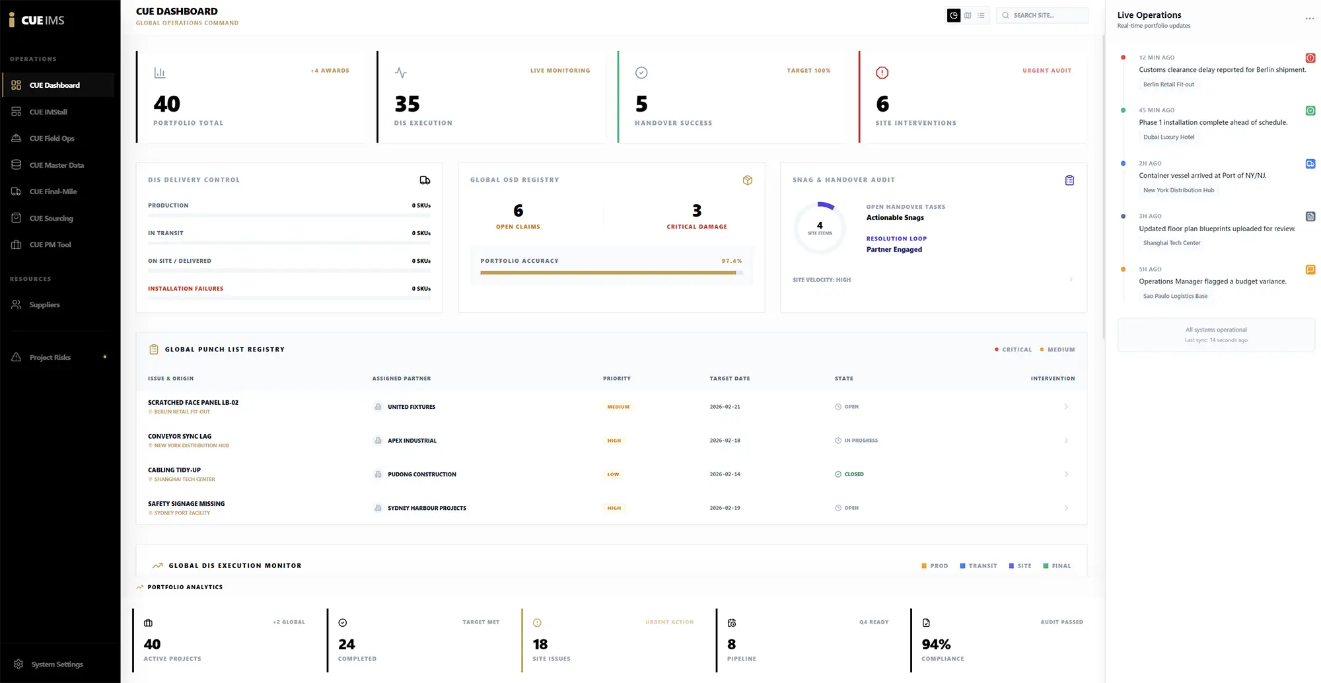The height and width of the screenshot is (683, 1321).
Task: Expand the Site Velocity chevron arrow
Action: tap(1071, 280)
